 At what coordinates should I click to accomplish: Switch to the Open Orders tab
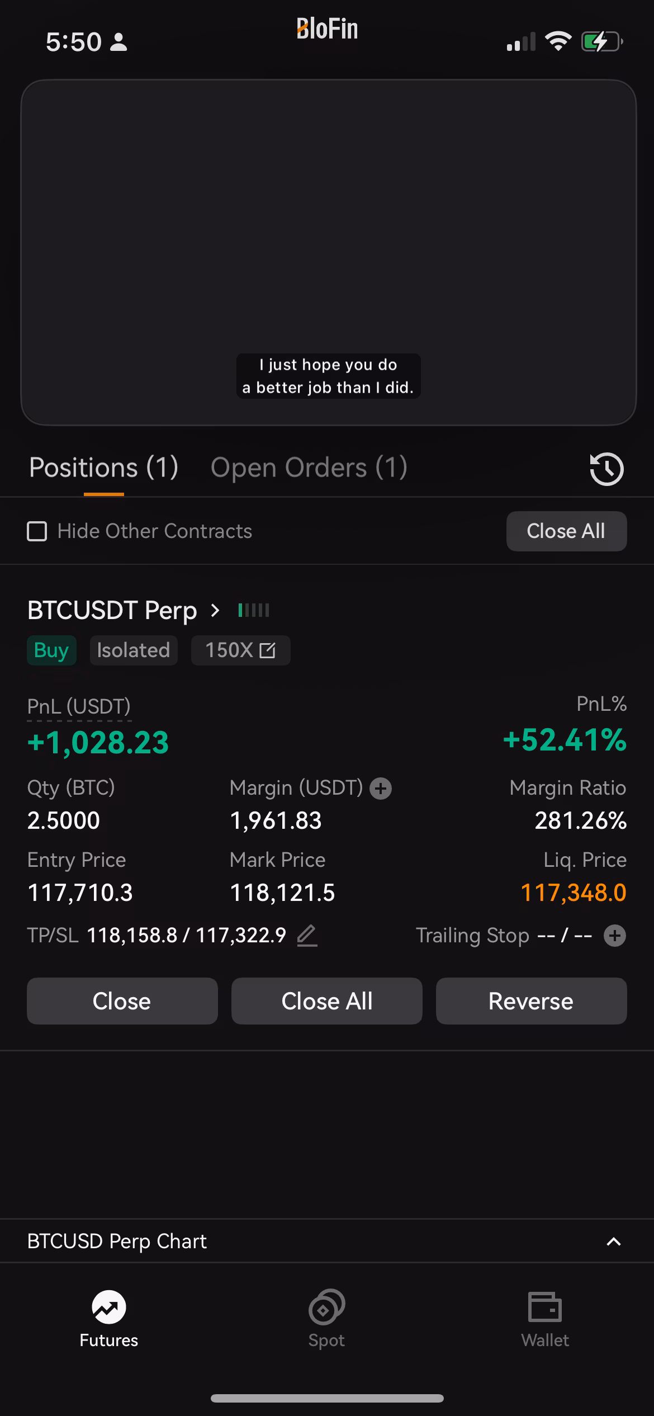coord(309,468)
